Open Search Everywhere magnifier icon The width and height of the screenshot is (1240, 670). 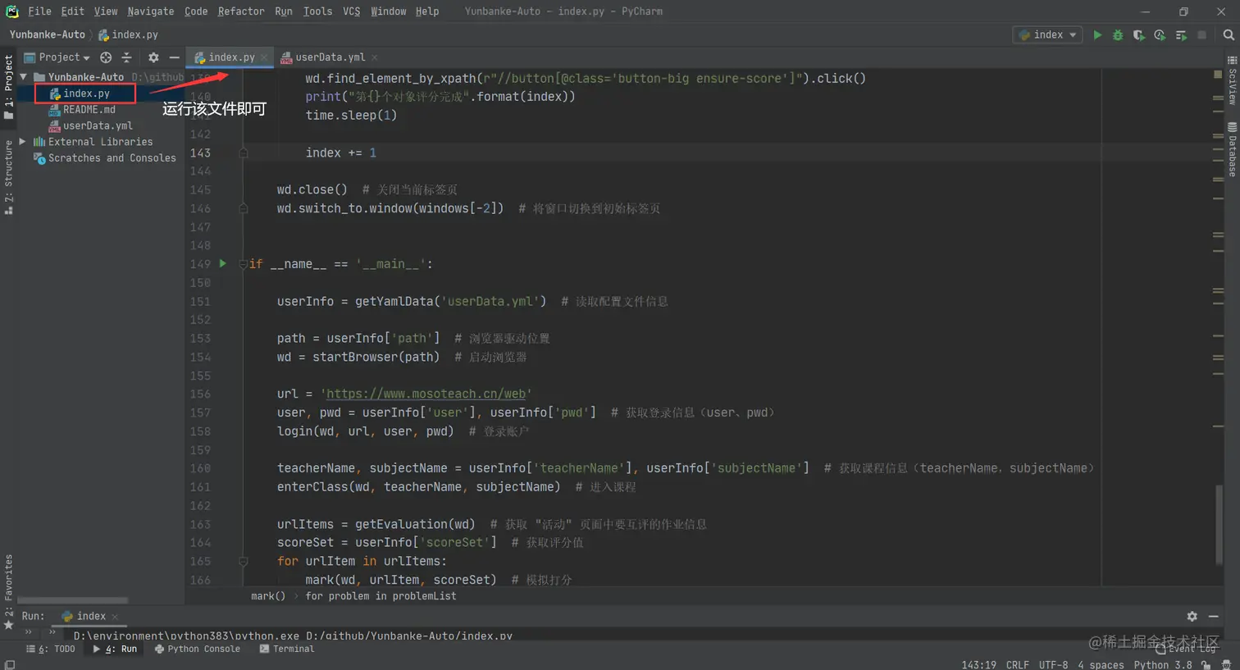[1229, 35]
